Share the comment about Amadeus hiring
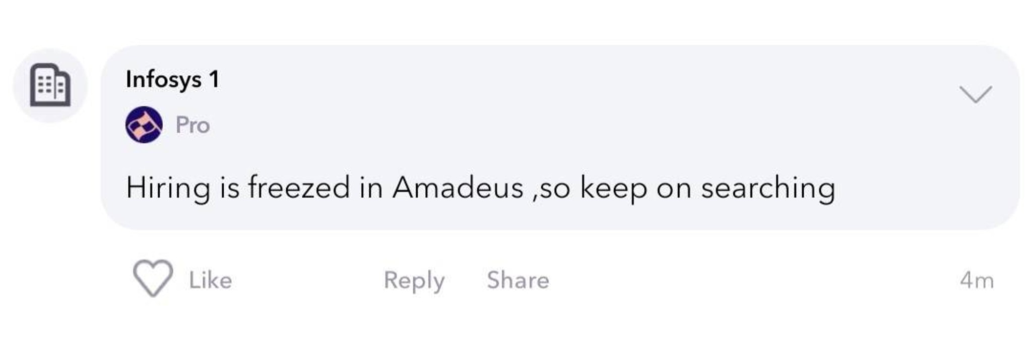The image size is (1032, 351). tap(518, 280)
